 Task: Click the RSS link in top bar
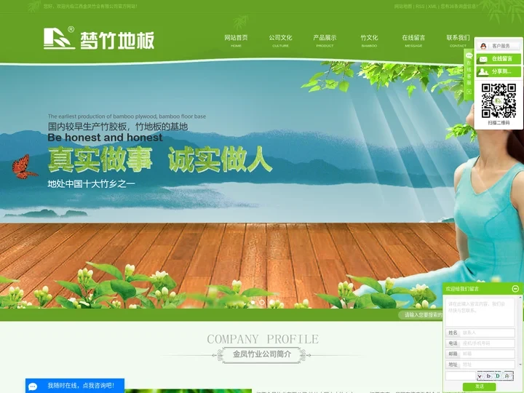pyautogui.click(x=420, y=6)
